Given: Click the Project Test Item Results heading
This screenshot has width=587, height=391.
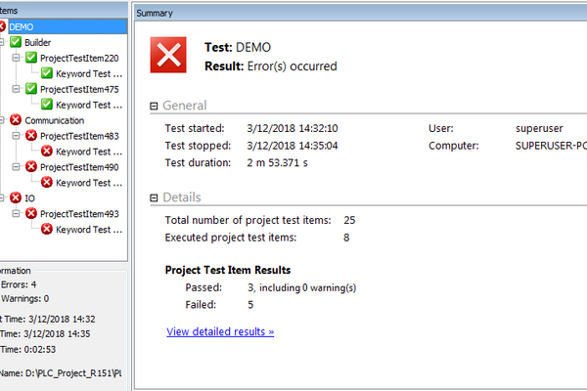Looking at the screenshot, I should pos(228,270).
